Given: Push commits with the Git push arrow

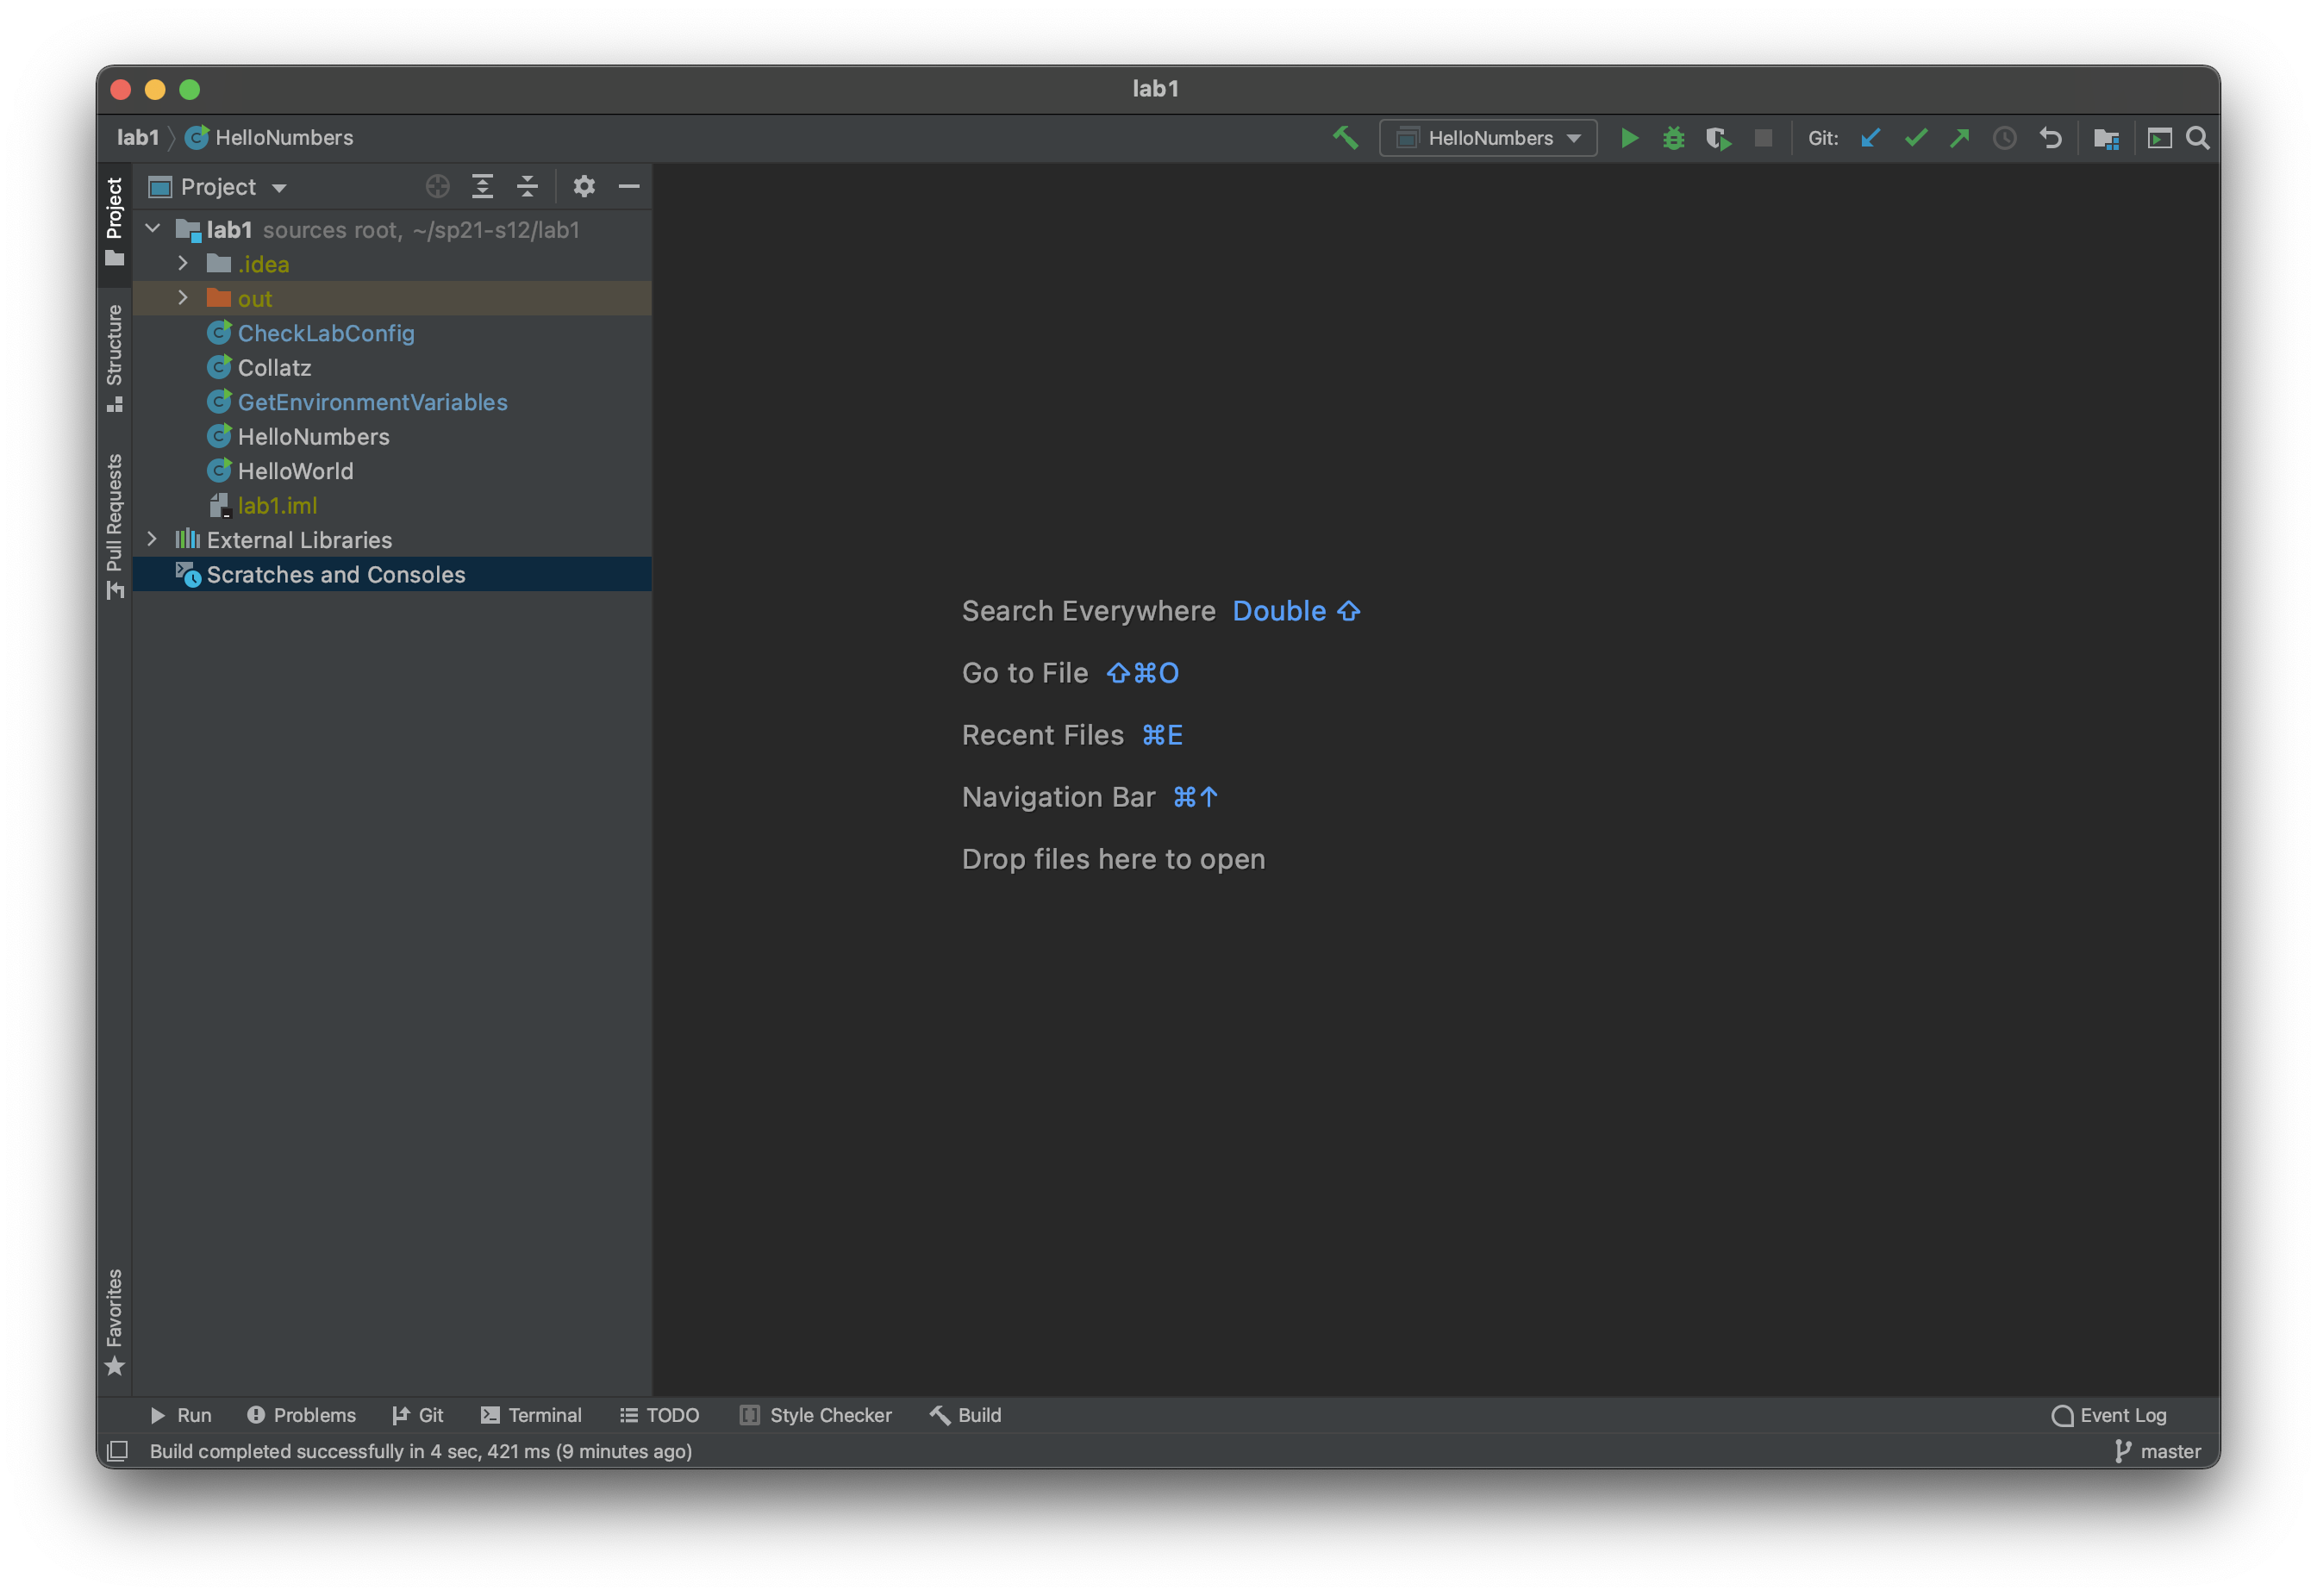Looking at the screenshot, I should point(1959,138).
